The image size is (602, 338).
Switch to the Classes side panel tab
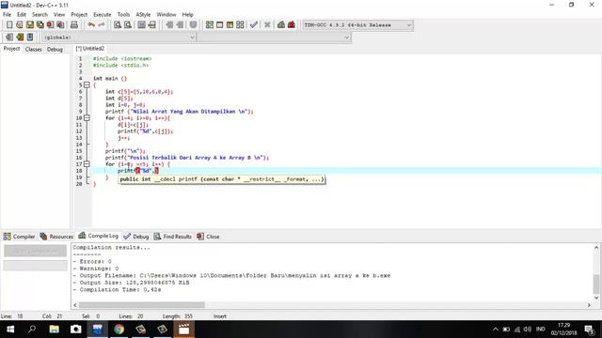click(x=34, y=50)
